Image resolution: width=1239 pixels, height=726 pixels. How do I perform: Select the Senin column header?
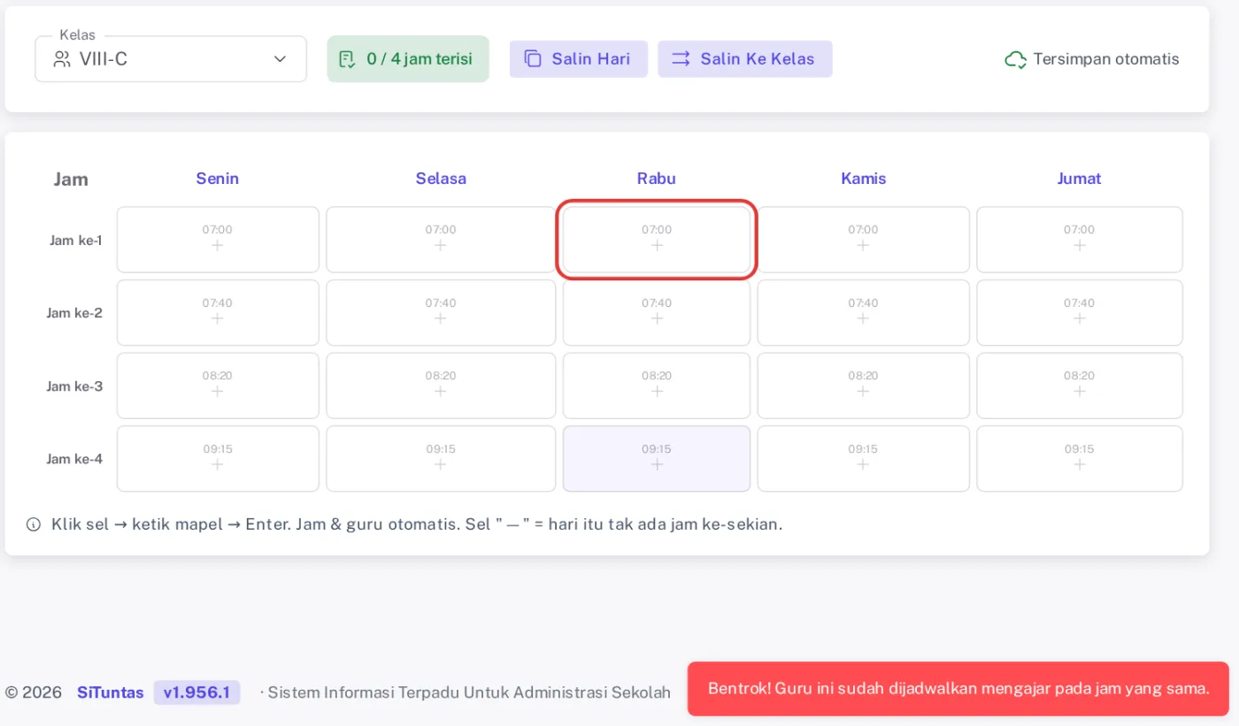point(218,179)
